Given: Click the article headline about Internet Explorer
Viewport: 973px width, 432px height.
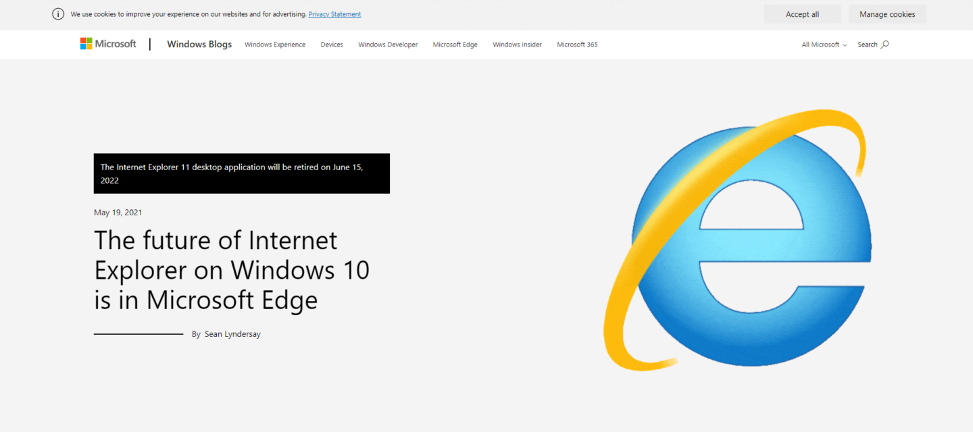Looking at the screenshot, I should pyautogui.click(x=232, y=270).
